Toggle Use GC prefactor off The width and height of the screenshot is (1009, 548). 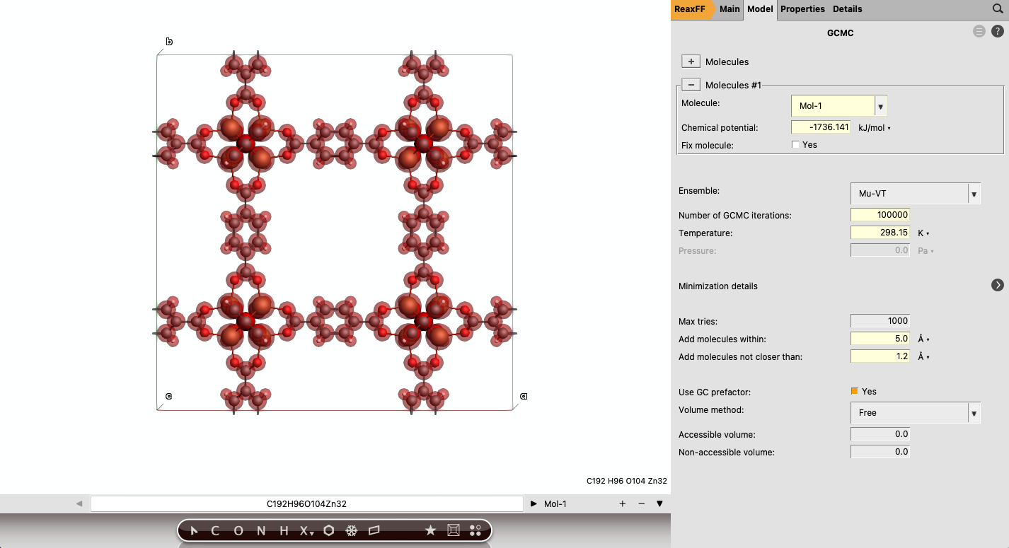pos(855,391)
